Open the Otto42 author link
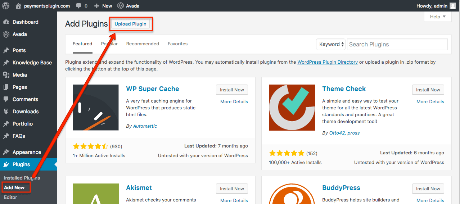Viewport: 460px width, 204px height. pos(337,133)
